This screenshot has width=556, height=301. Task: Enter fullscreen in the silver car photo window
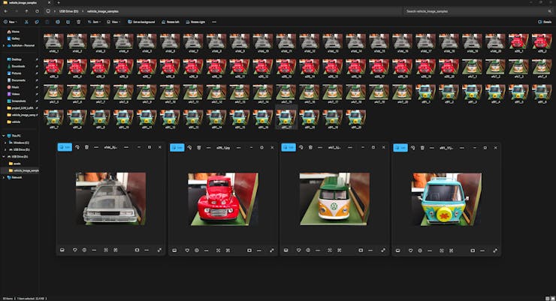tap(159, 250)
